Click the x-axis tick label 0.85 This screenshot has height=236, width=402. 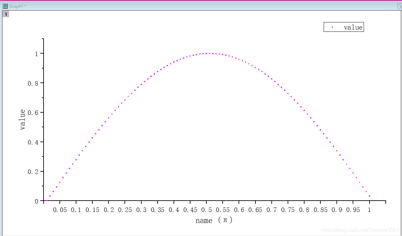pyautogui.click(x=320, y=210)
